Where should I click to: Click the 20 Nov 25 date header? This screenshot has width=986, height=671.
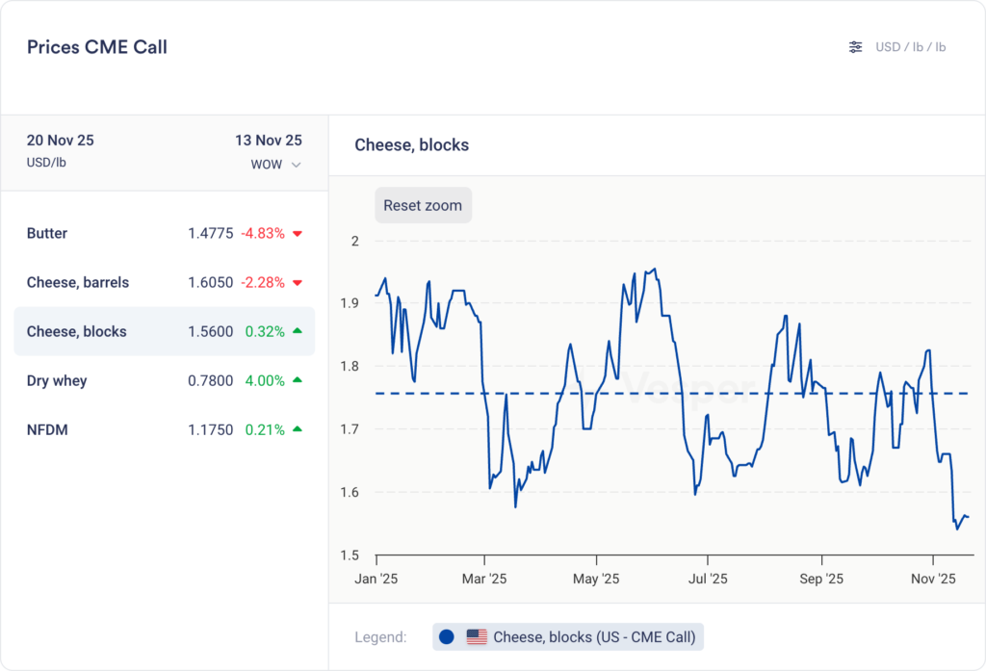pyautogui.click(x=61, y=141)
